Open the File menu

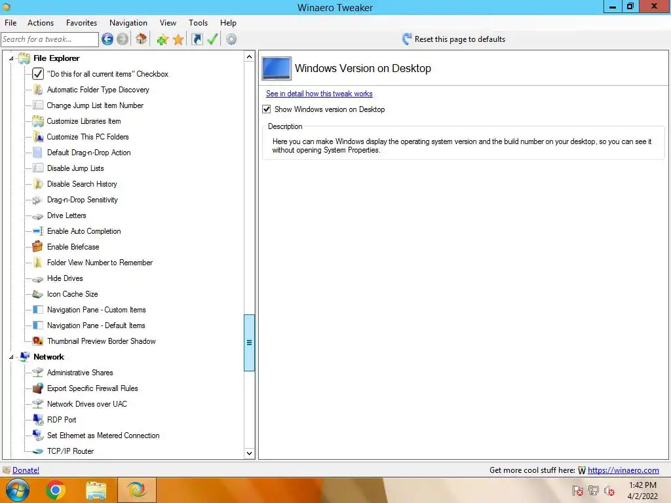[10, 23]
